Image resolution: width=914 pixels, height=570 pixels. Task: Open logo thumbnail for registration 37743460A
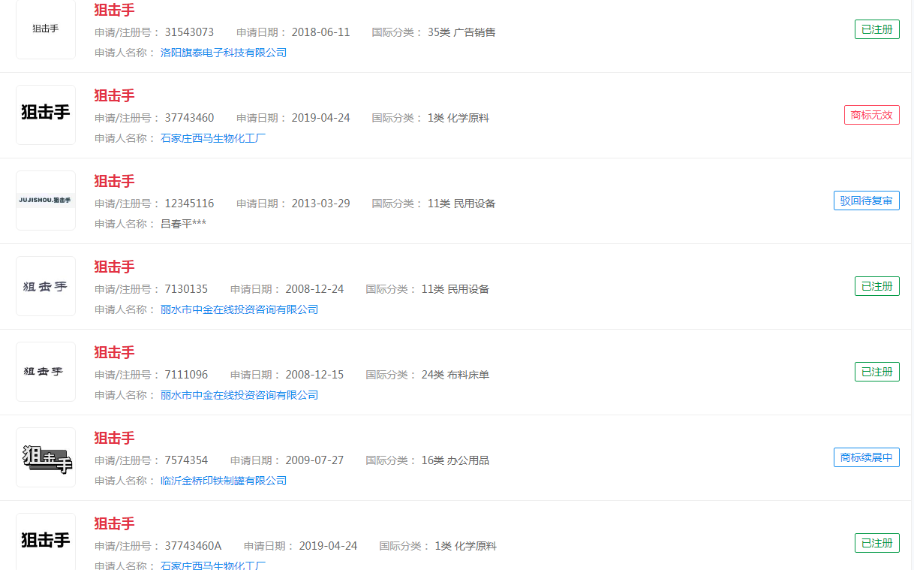pos(46,541)
